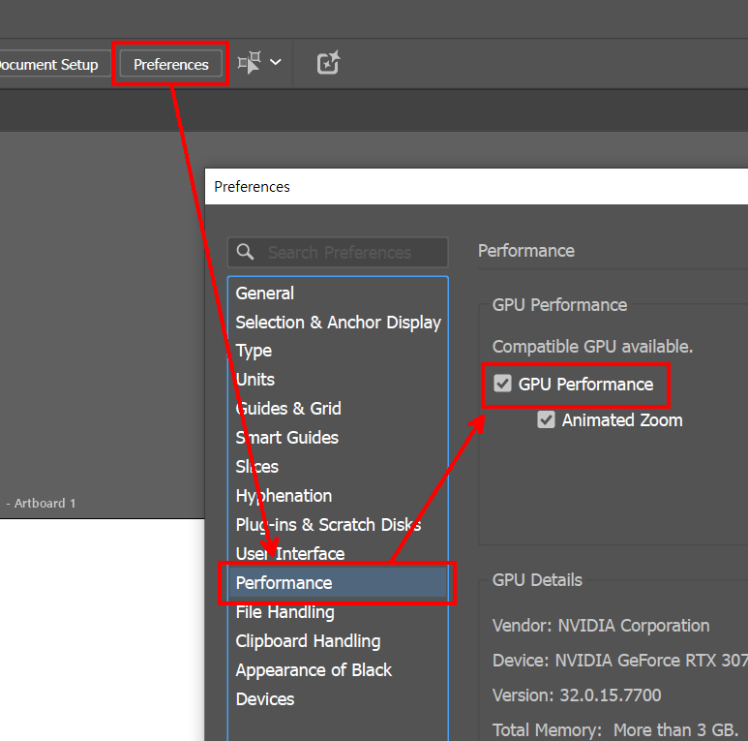Select the Selection & Anchor Display category
The image size is (748, 741).
pos(339,323)
